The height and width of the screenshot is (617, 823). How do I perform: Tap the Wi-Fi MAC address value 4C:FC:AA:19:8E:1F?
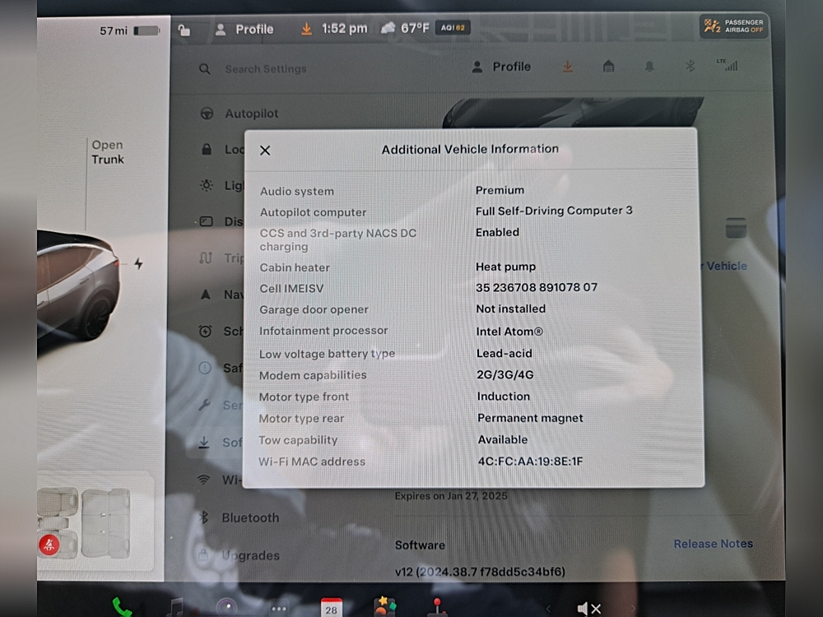(530, 462)
